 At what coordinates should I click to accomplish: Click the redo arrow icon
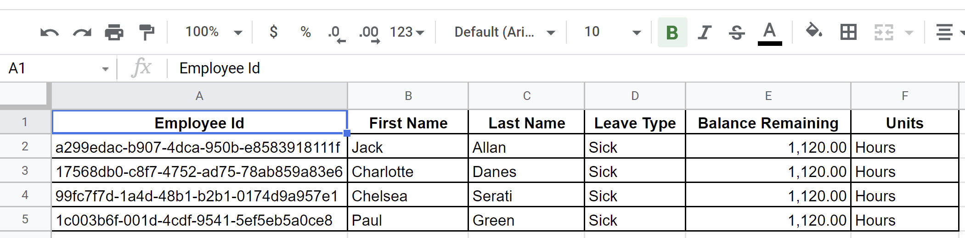pos(82,33)
